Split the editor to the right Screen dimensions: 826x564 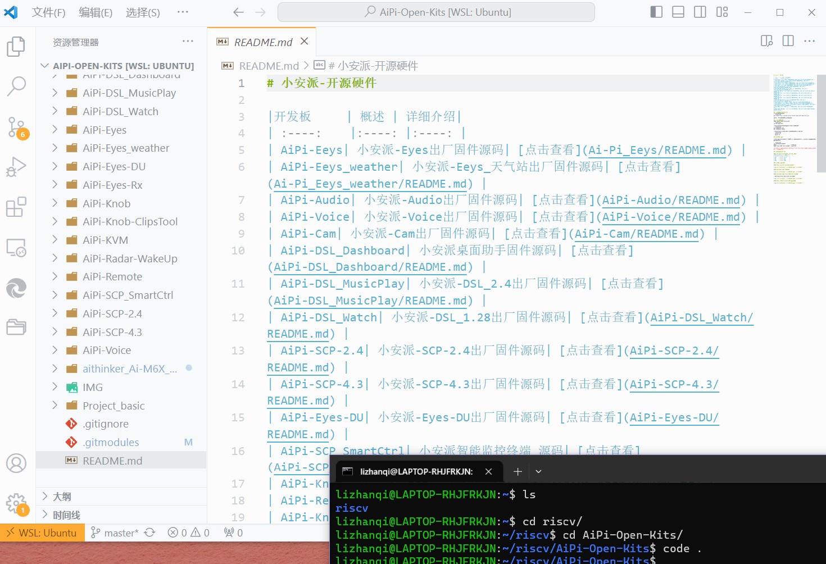tap(788, 40)
